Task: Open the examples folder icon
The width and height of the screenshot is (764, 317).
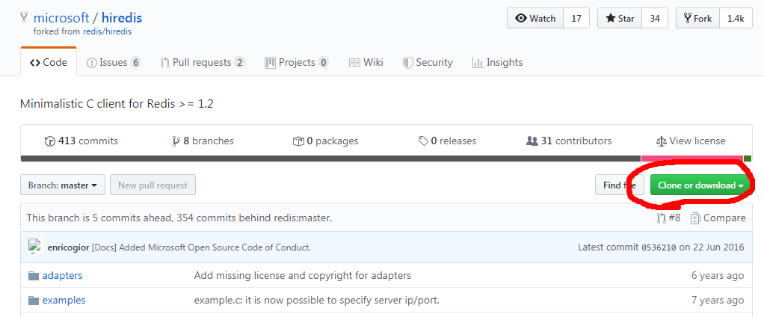Action: click(33, 301)
